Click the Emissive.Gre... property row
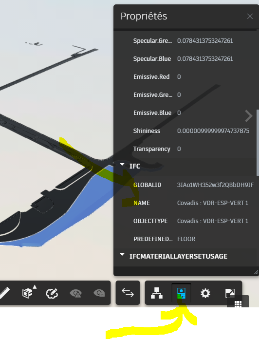This screenshot has height=339, width=259. point(185,94)
